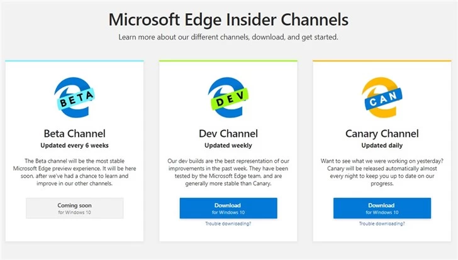Download the Canary Channel build

pyautogui.click(x=382, y=208)
